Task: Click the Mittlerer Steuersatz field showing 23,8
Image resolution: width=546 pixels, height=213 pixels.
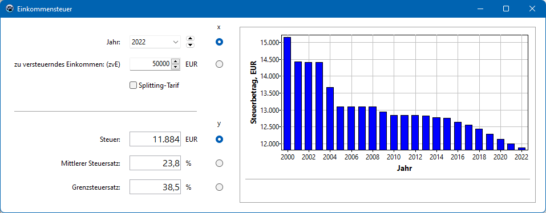Action: [x=155, y=163]
